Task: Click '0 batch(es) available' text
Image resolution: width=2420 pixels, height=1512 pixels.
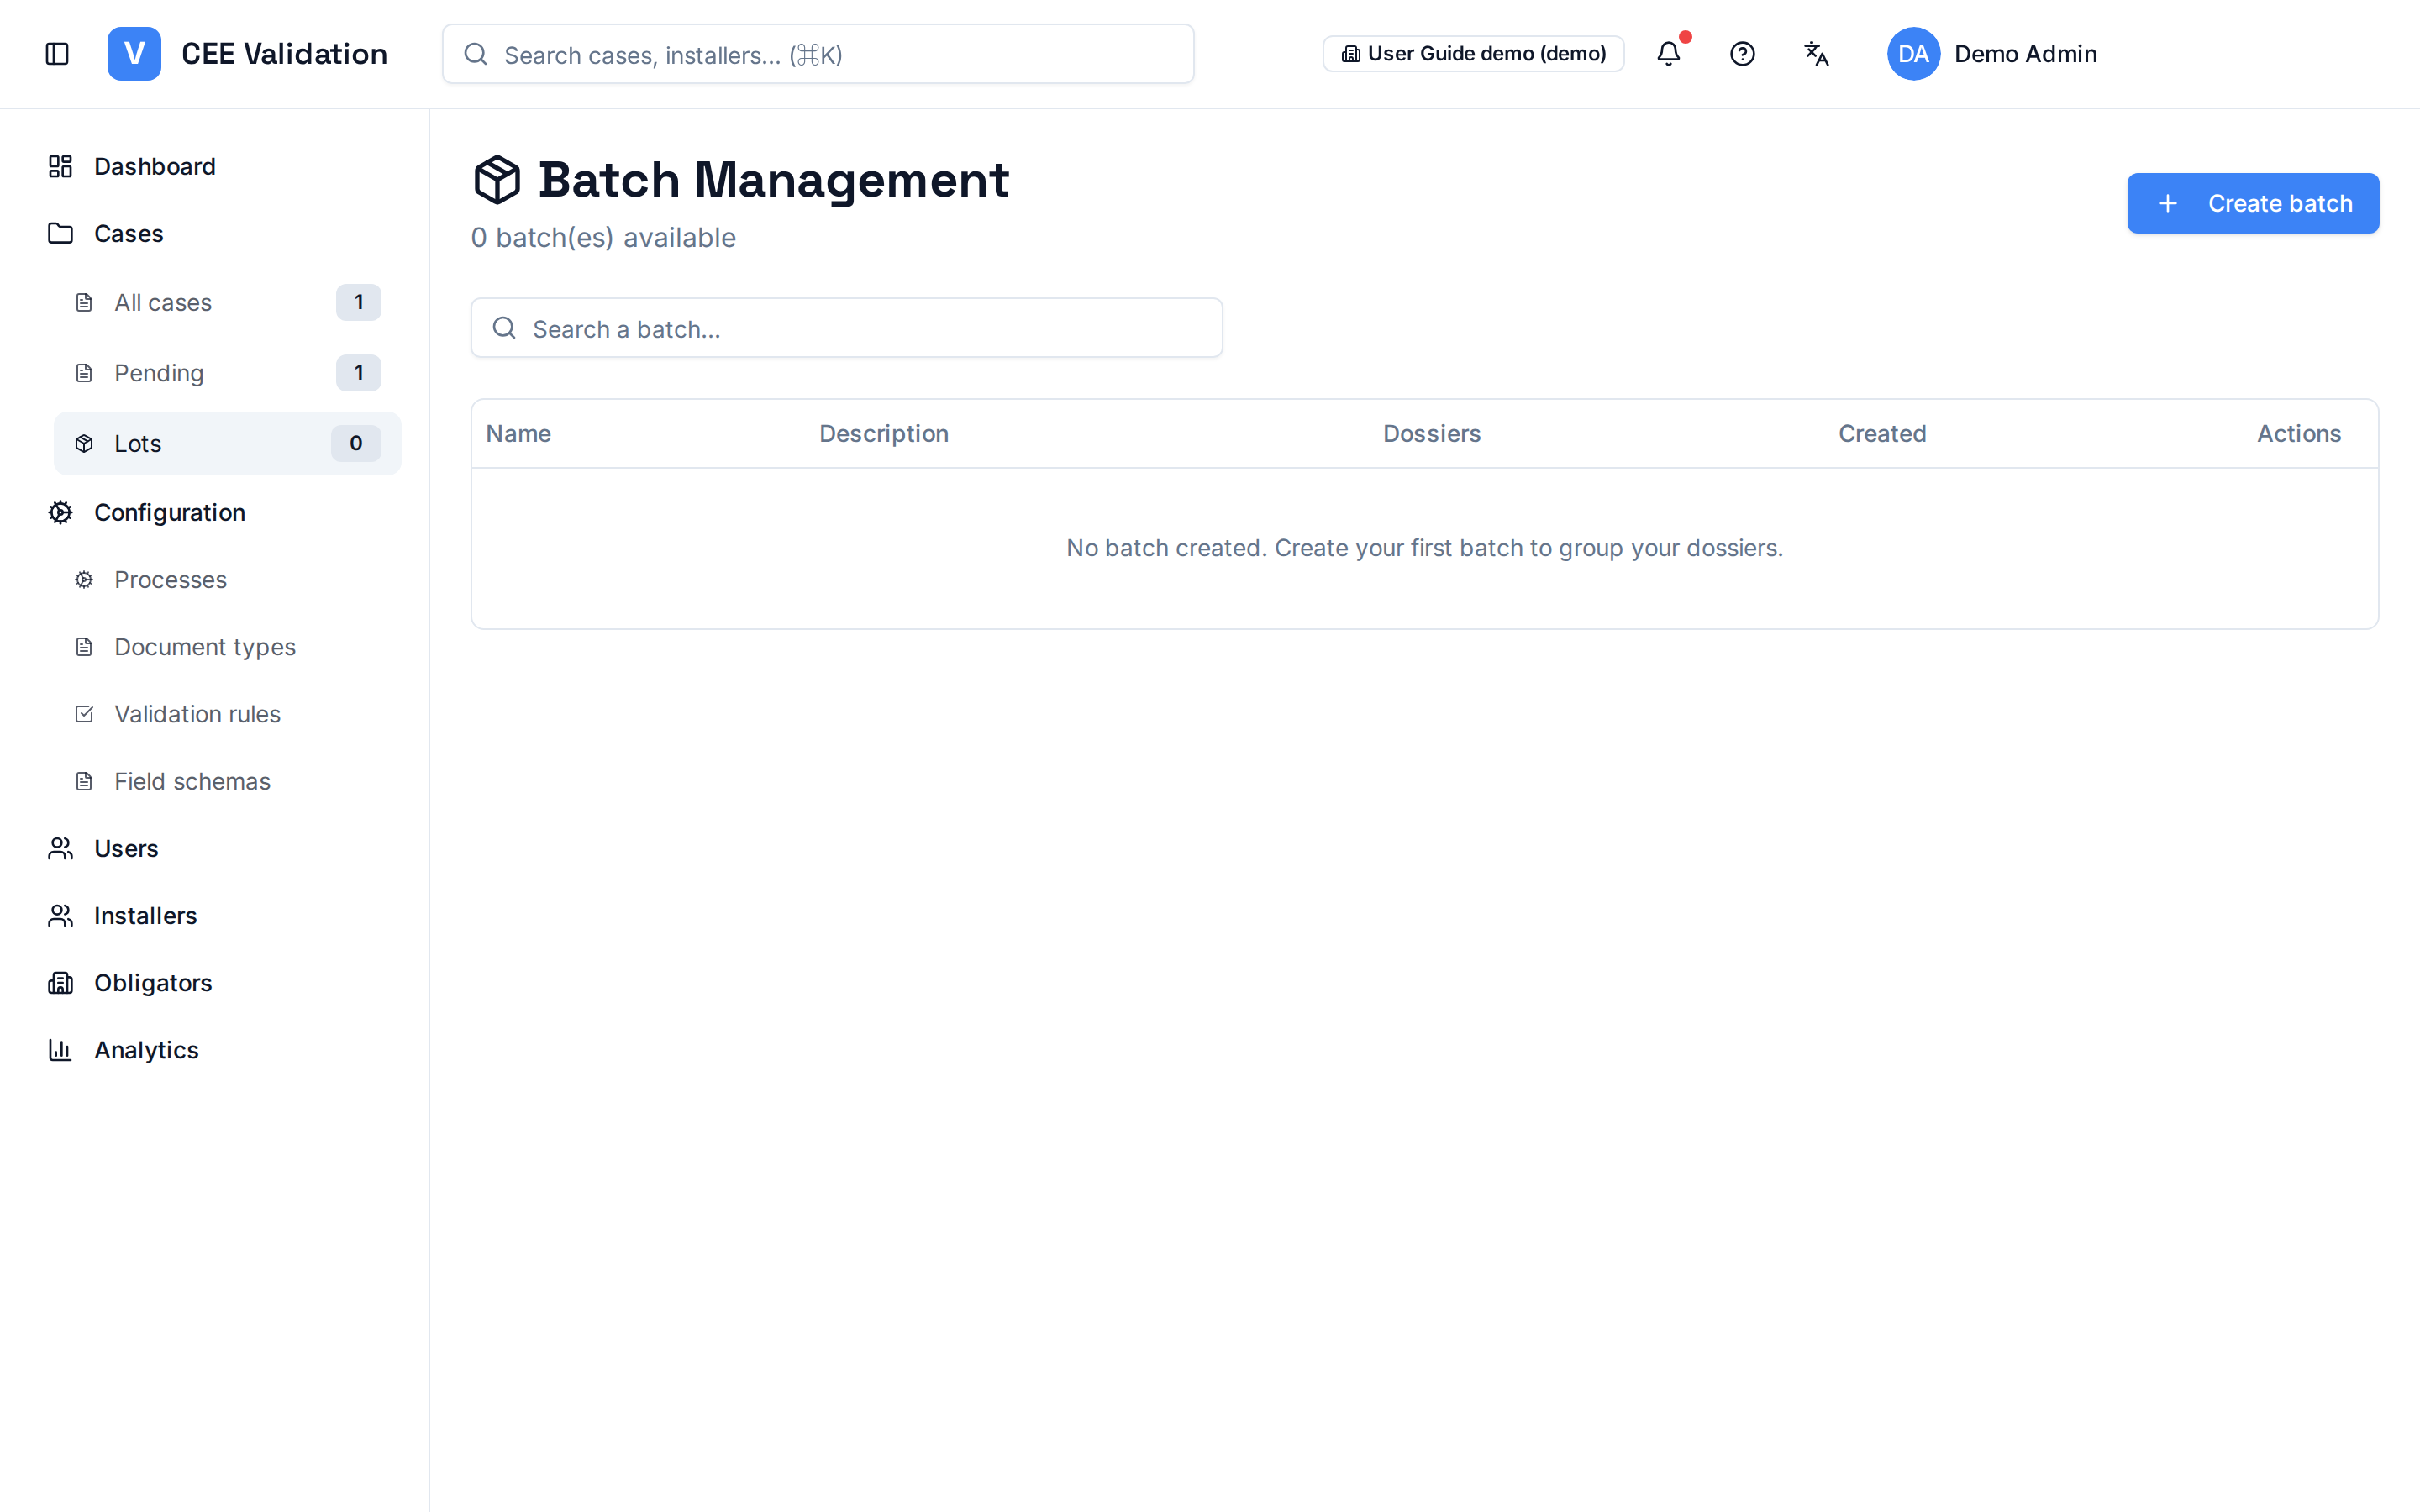Action: (x=603, y=238)
